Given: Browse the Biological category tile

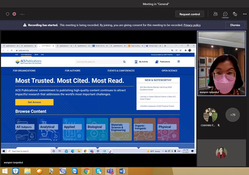Looking at the screenshot, I should (97, 129).
